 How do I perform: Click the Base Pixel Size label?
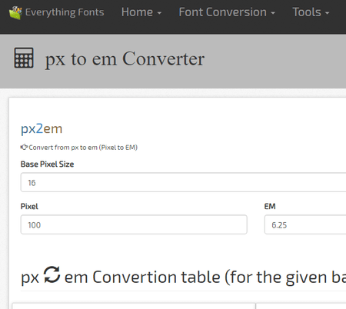(x=47, y=164)
